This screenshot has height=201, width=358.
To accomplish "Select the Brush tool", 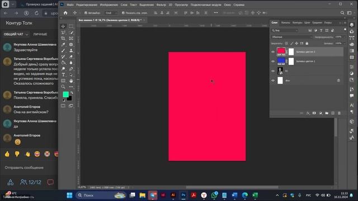I will click(x=63, y=51).
